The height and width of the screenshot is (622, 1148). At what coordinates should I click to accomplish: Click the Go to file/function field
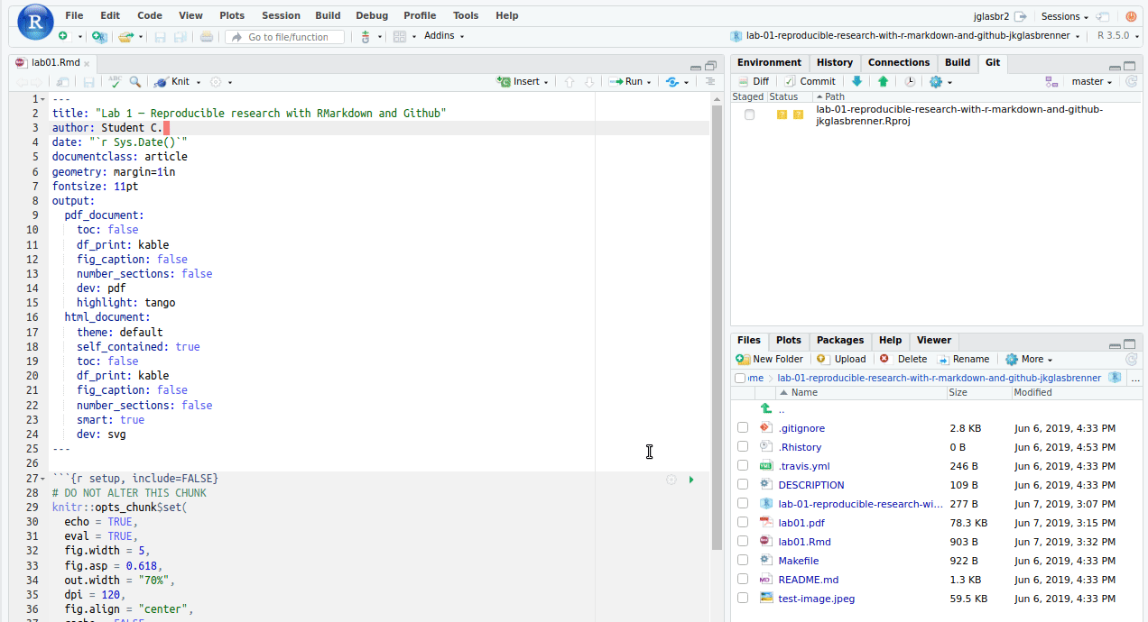[x=285, y=37]
